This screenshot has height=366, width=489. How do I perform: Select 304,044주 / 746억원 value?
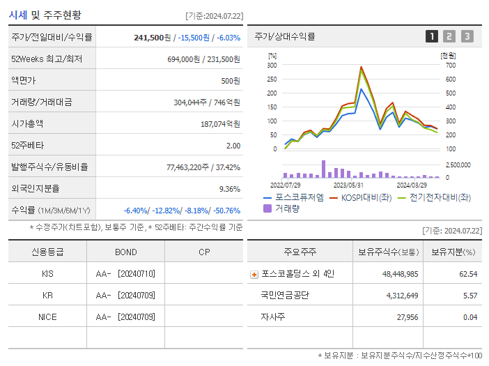tap(207, 102)
